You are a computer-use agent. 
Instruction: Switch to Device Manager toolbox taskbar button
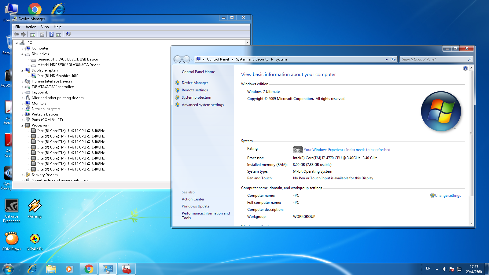pos(127,269)
